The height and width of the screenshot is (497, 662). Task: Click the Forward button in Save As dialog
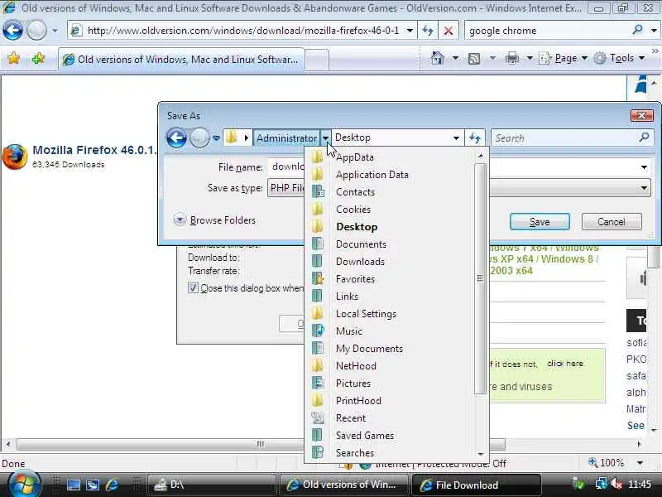pyautogui.click(x=199, y=138)
